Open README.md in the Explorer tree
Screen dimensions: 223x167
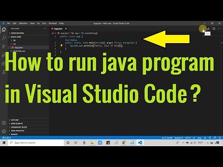(x=28, y=51)
